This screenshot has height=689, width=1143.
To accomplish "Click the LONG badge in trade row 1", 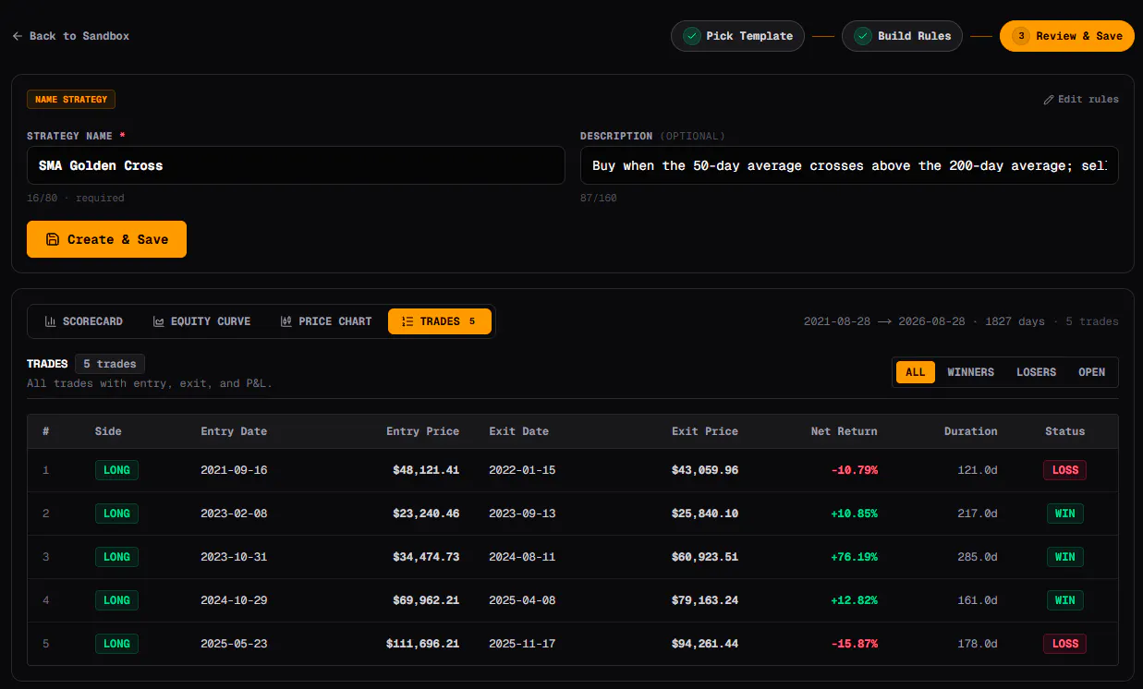I will (x=116, y=470).
